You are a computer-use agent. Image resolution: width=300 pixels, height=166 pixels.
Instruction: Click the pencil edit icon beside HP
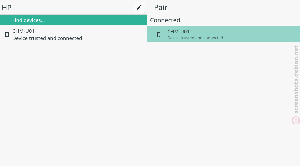[139, 7]
